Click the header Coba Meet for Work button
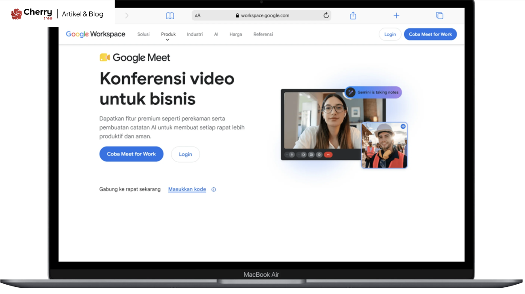Viewport: 525px width, 294px height. tap(430, 34)
